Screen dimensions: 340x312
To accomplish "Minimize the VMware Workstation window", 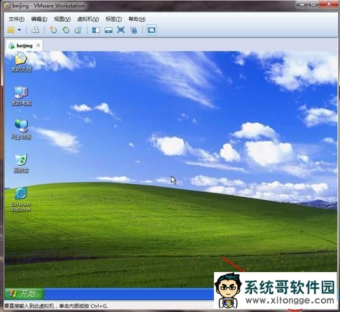I will pos(302,4).
